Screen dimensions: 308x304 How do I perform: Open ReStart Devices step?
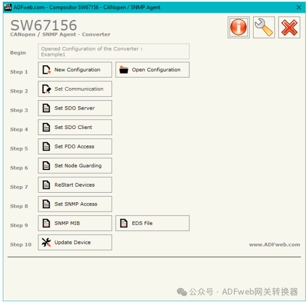[x=75, y=185]
